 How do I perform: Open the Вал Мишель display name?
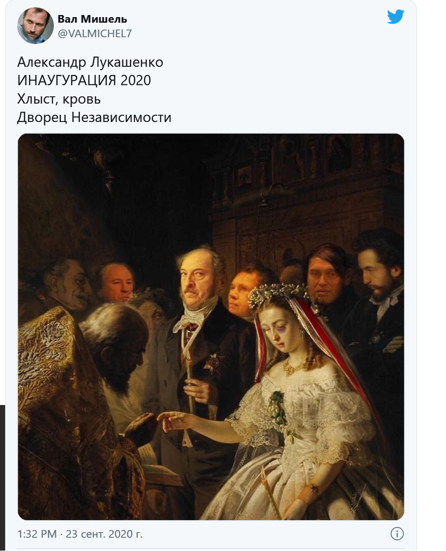coord(92,19)
